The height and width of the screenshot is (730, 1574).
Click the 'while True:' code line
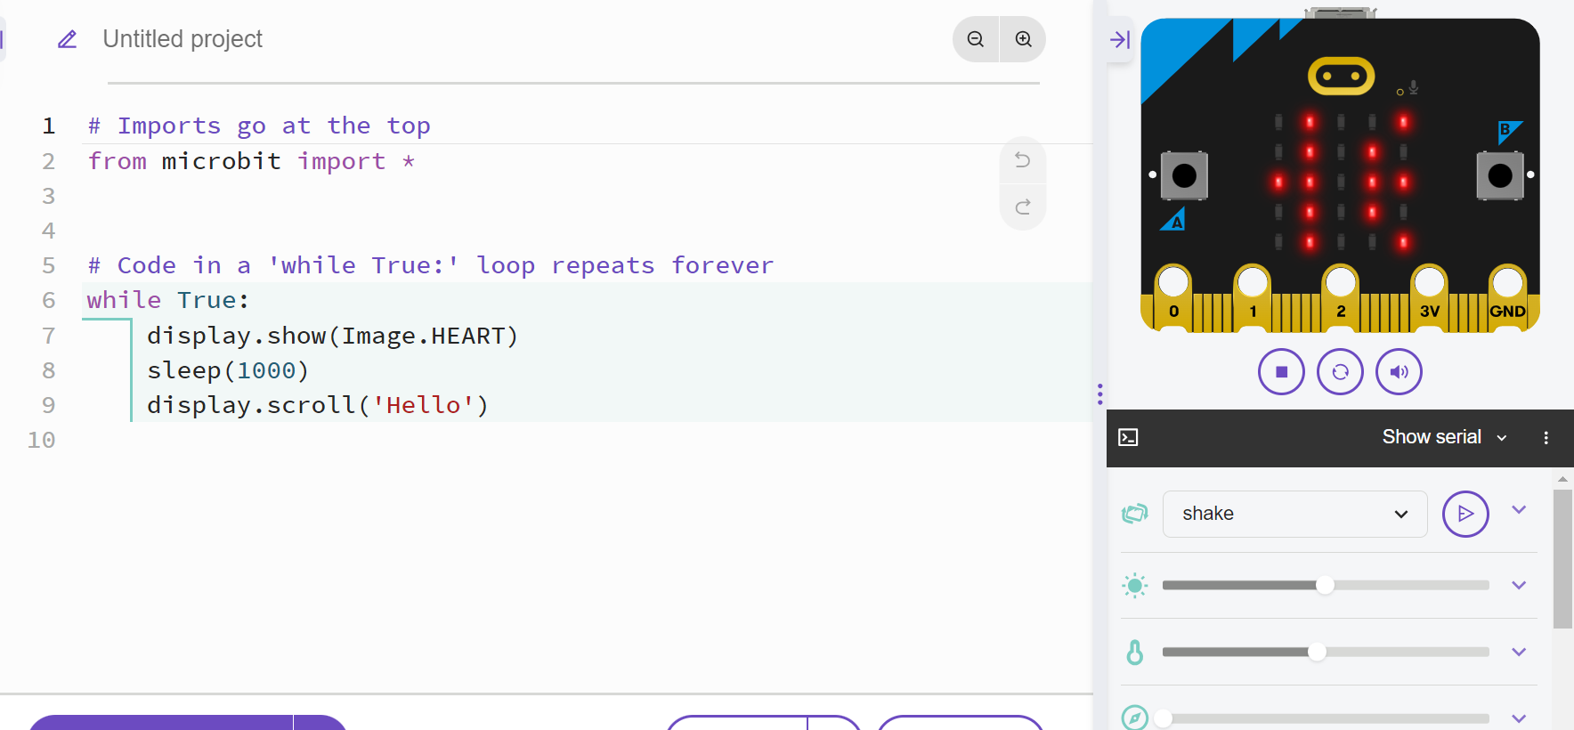(x=168, y=300)
